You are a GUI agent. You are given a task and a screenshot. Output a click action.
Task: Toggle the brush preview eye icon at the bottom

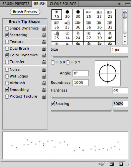(x=102, y=164)
